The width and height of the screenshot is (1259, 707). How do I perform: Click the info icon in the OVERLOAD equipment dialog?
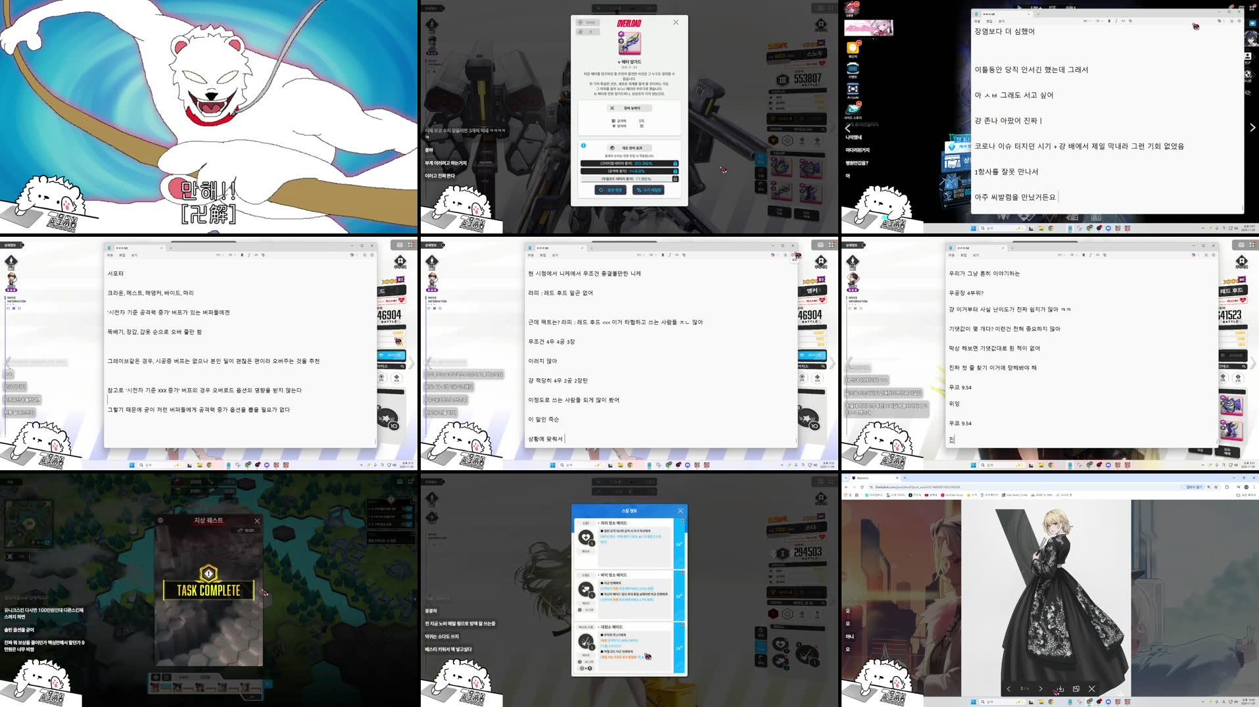(x=583, y=145)
